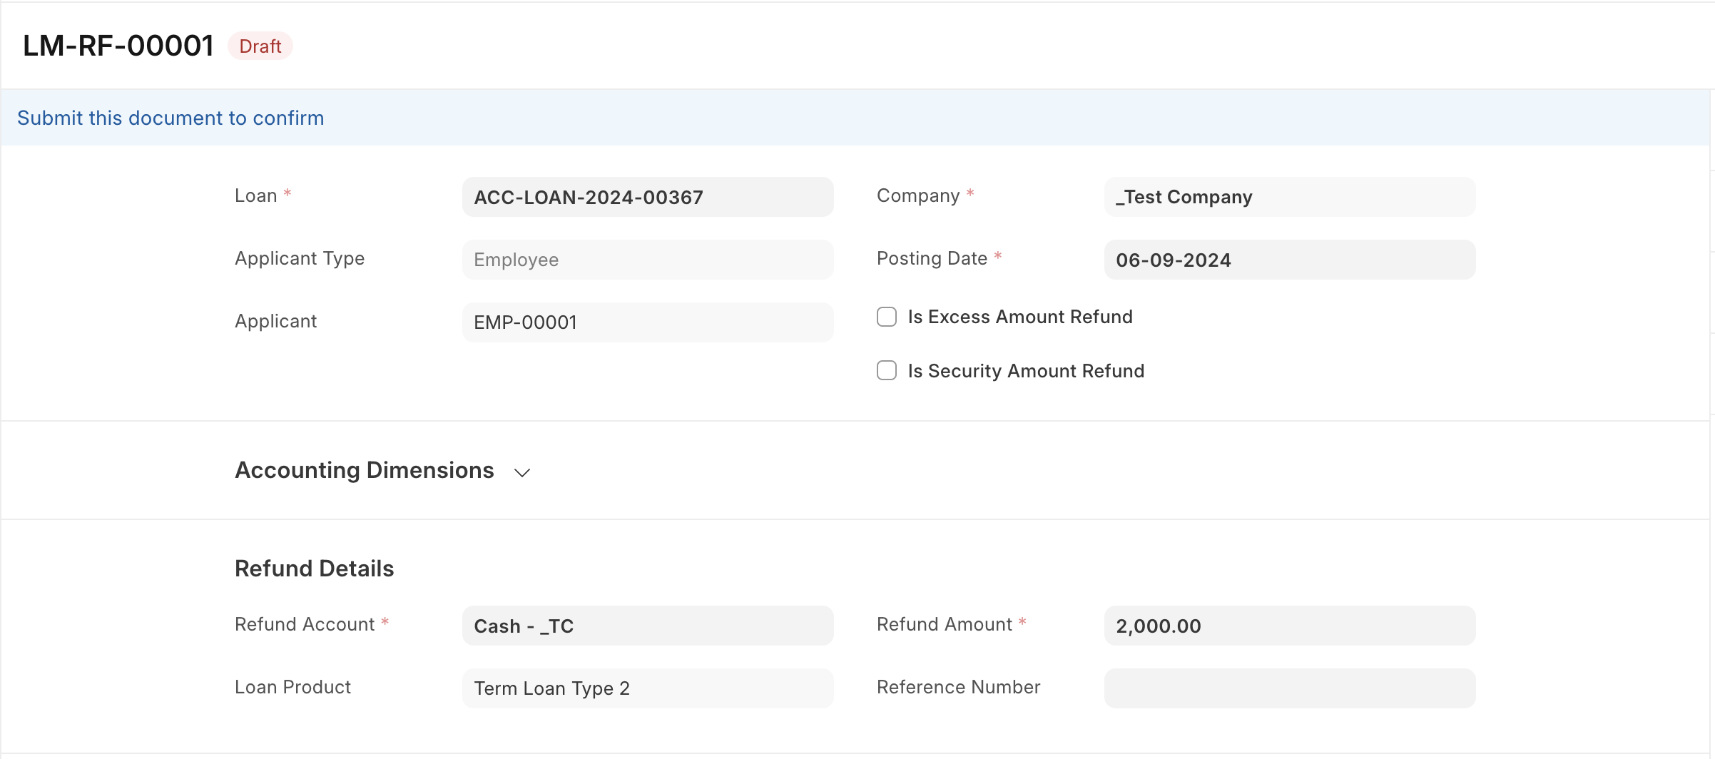This screenshot has width=1715, height=759.
Task: Click the Draft status badge
Action: (x=260, y=46)
